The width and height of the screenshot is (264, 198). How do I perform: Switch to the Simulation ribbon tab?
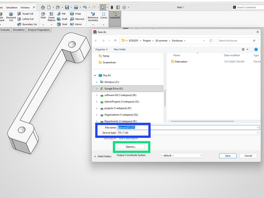(19, 30)
